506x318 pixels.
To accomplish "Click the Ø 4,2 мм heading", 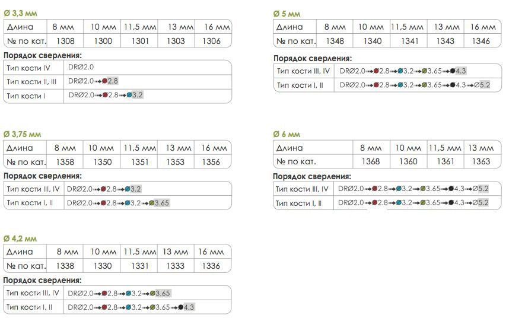I will pos(20,239).
